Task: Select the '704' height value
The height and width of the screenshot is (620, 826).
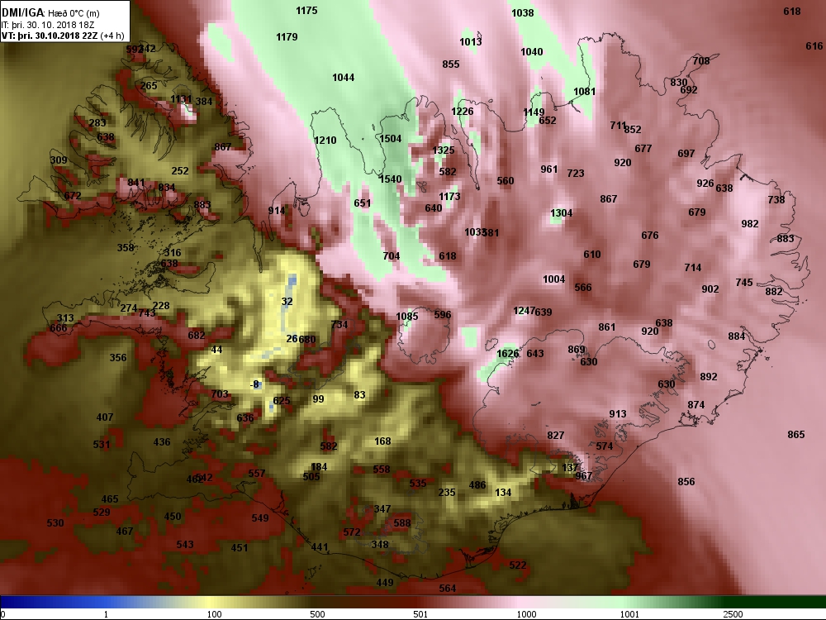Action: (x=391, y=256)
